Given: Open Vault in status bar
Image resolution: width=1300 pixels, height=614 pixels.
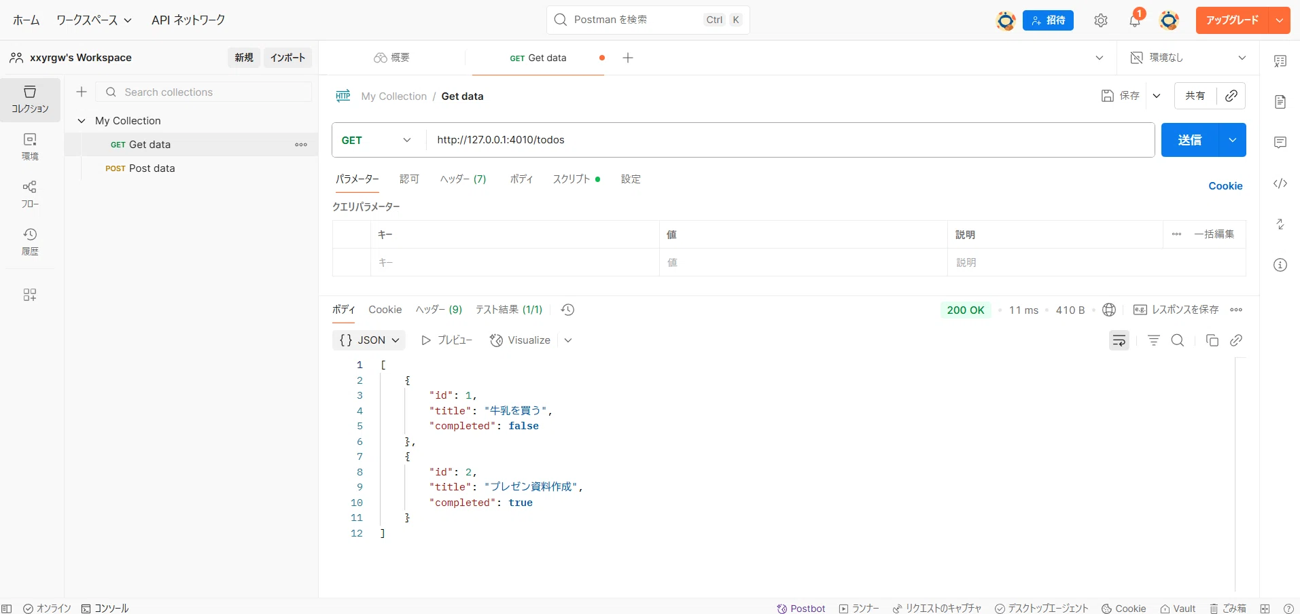Looking at the screenshot, I should 1178,609.
